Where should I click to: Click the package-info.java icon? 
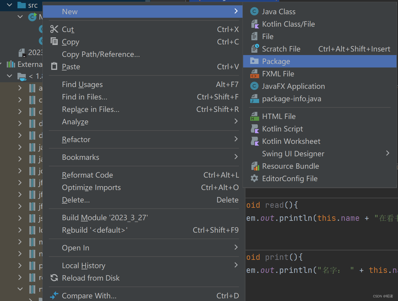tap(255, 99)
